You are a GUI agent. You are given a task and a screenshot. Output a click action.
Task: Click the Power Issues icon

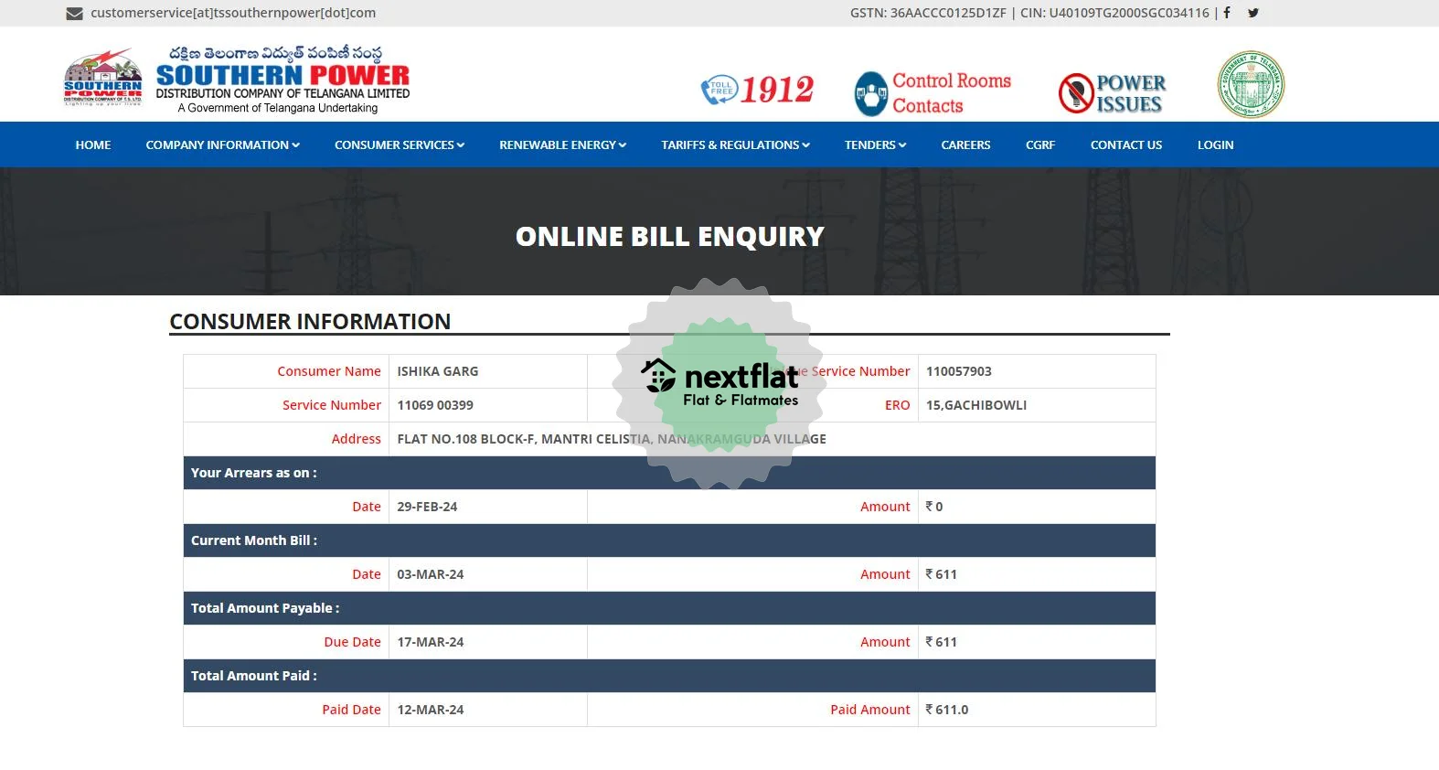1112,93
